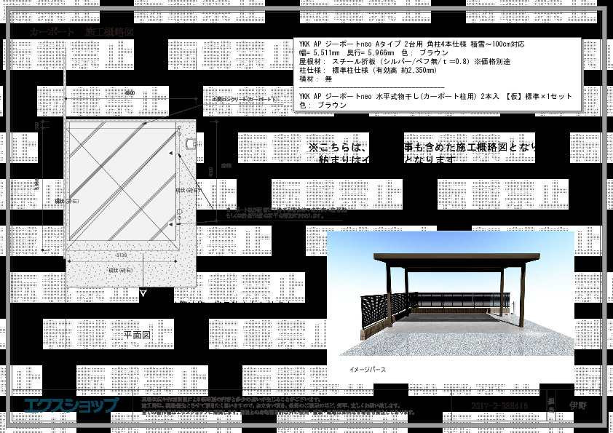The image size is (613, 433).
Task: Open the rendered carport perspective image
Action: pyautogui.click(x=451, y=293)
